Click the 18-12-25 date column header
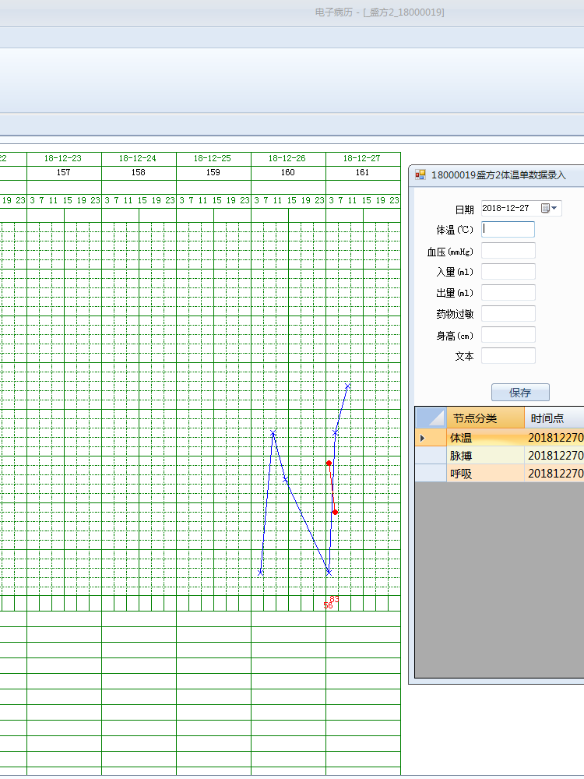The width and height of the screenshot is (584, 779). 213,158
